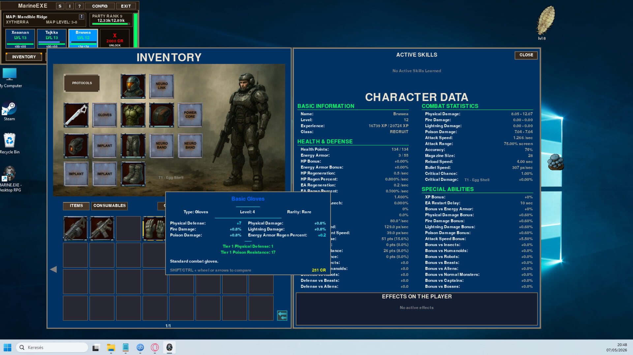Select party member Brwwea LVL 12
Screen dimensions: 633x355
(83, 39)
